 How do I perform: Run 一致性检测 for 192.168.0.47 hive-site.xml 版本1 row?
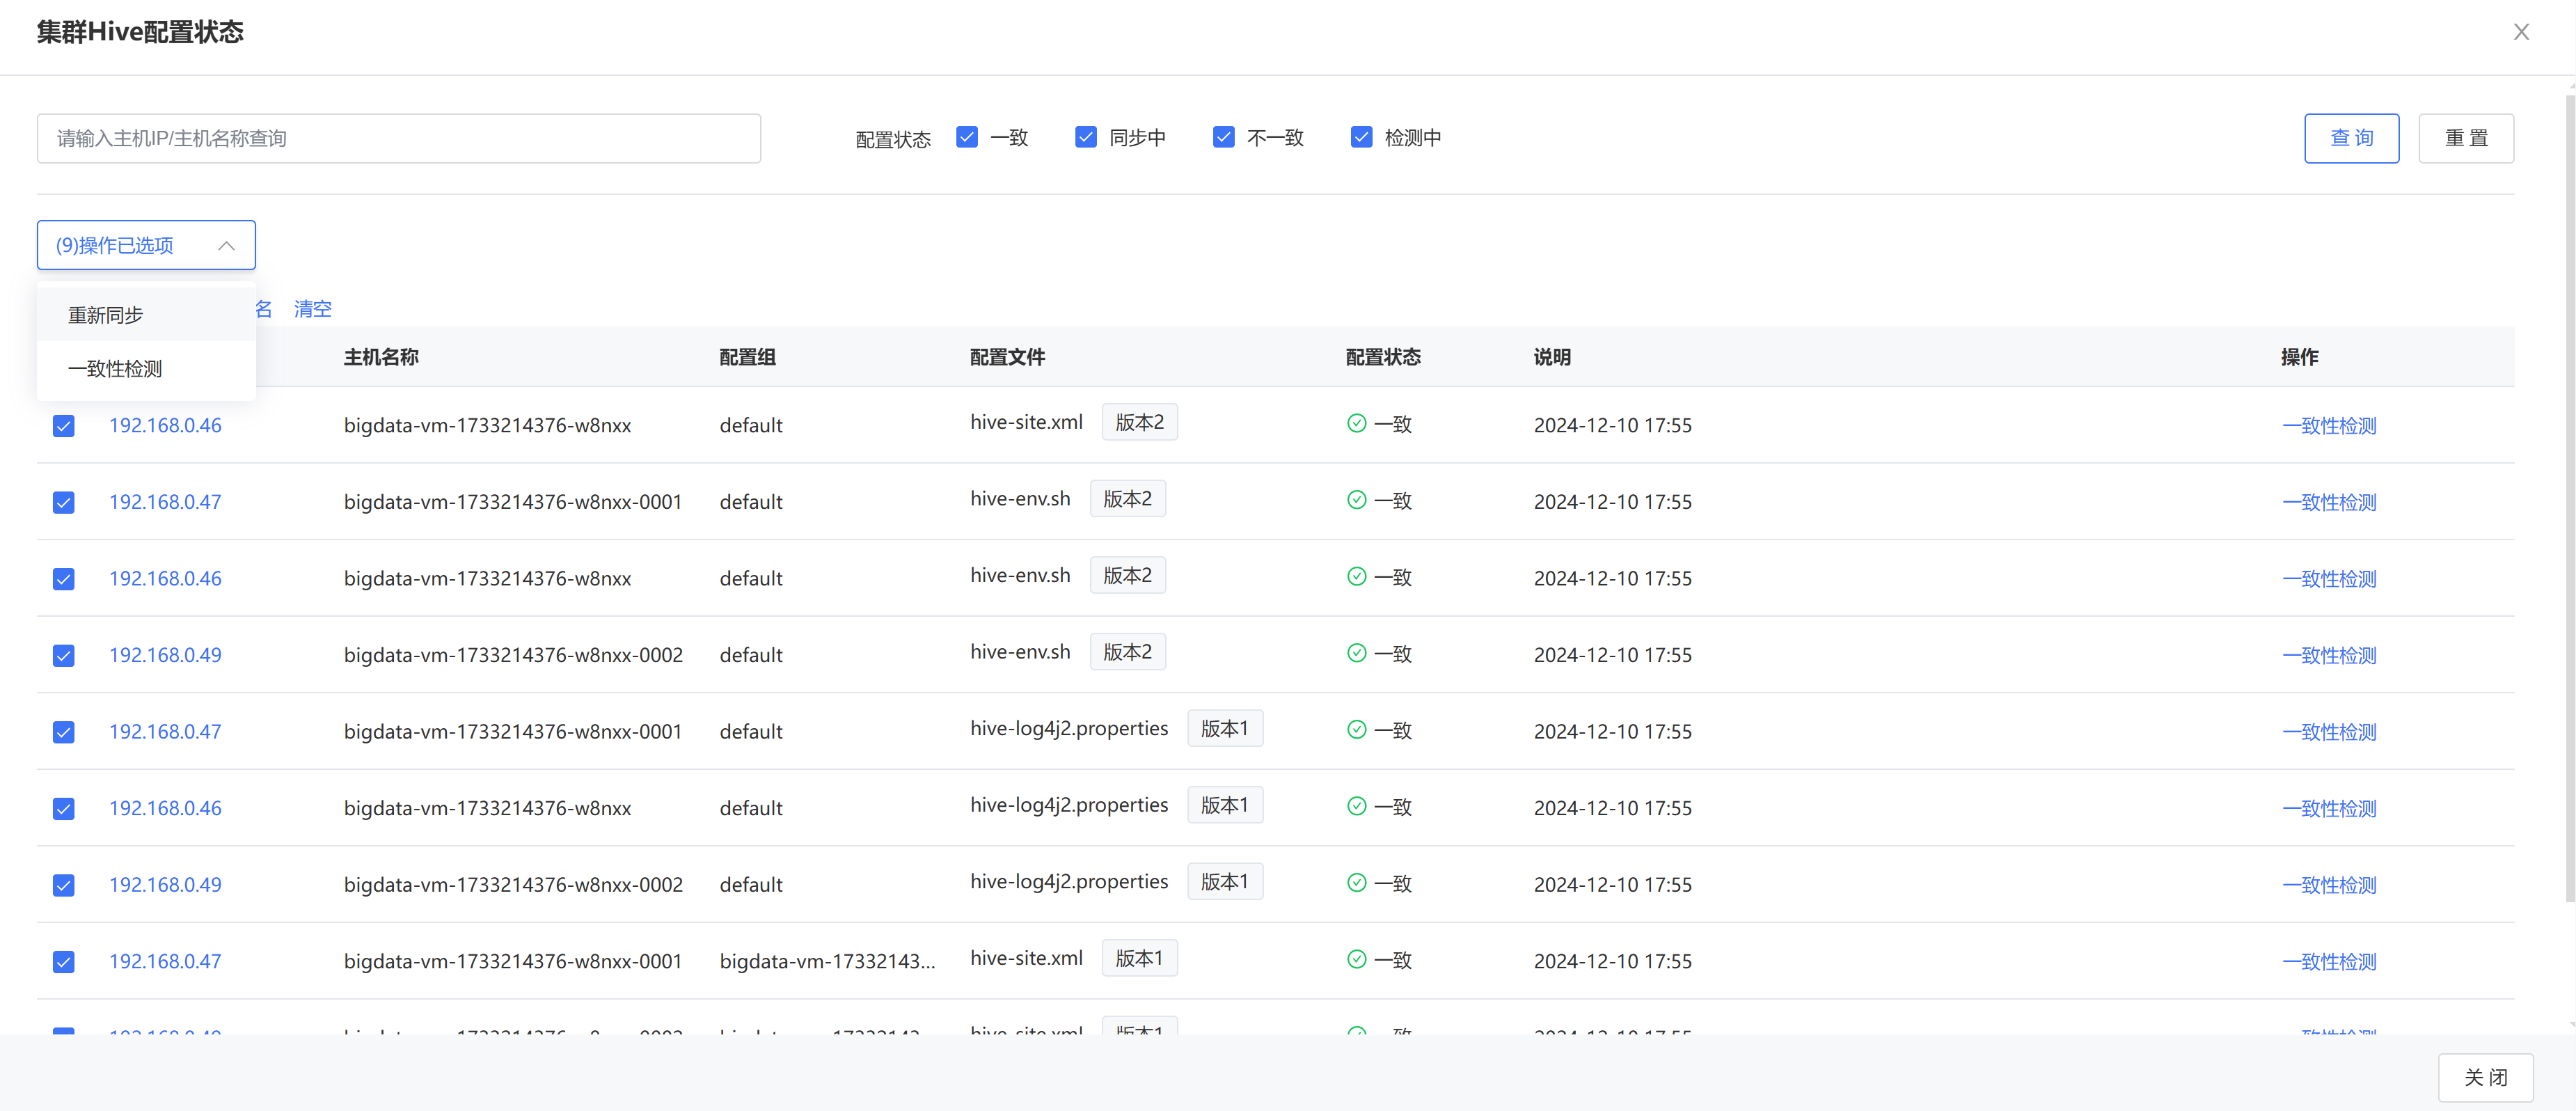(2329, 961)
